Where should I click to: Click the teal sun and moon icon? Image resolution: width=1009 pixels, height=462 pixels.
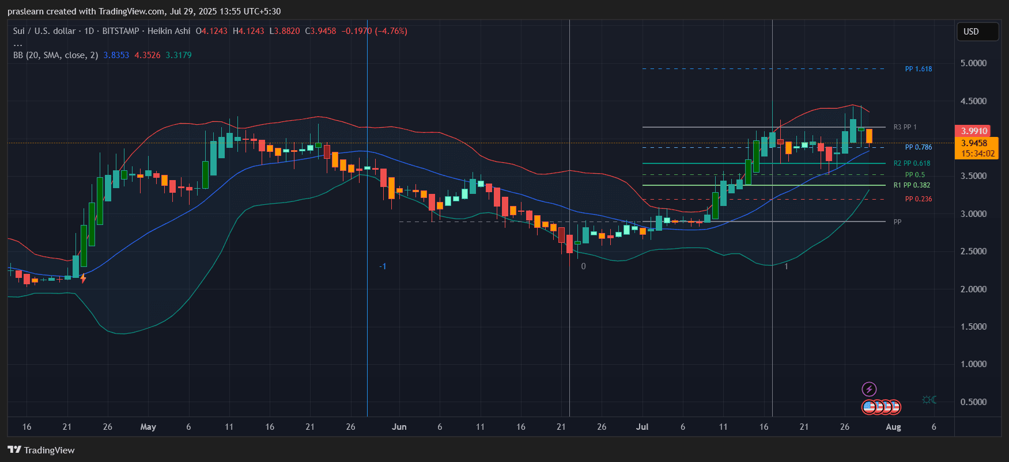(929, 399)
